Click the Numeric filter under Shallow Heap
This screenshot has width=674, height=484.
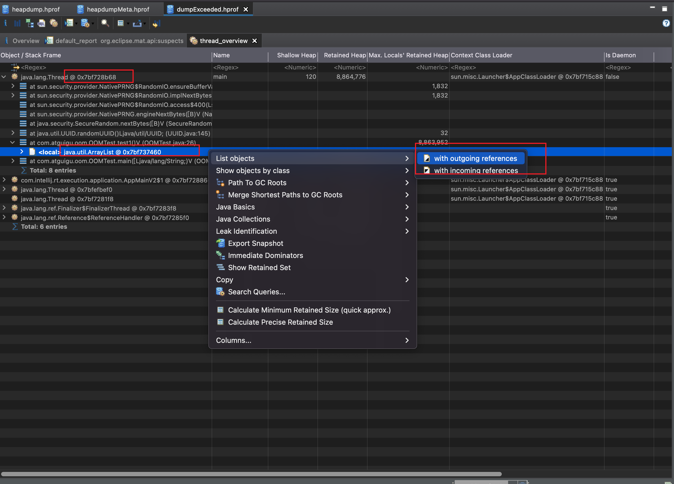300,68
